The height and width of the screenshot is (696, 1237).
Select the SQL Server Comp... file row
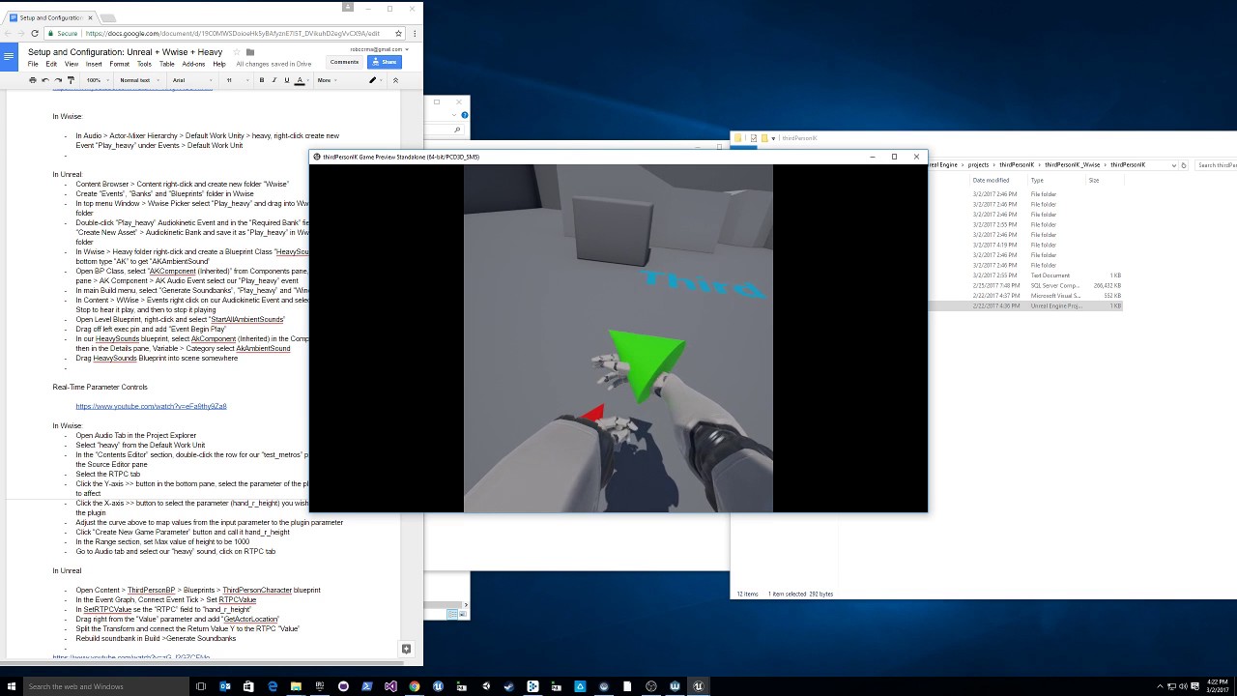point(1025,285)
